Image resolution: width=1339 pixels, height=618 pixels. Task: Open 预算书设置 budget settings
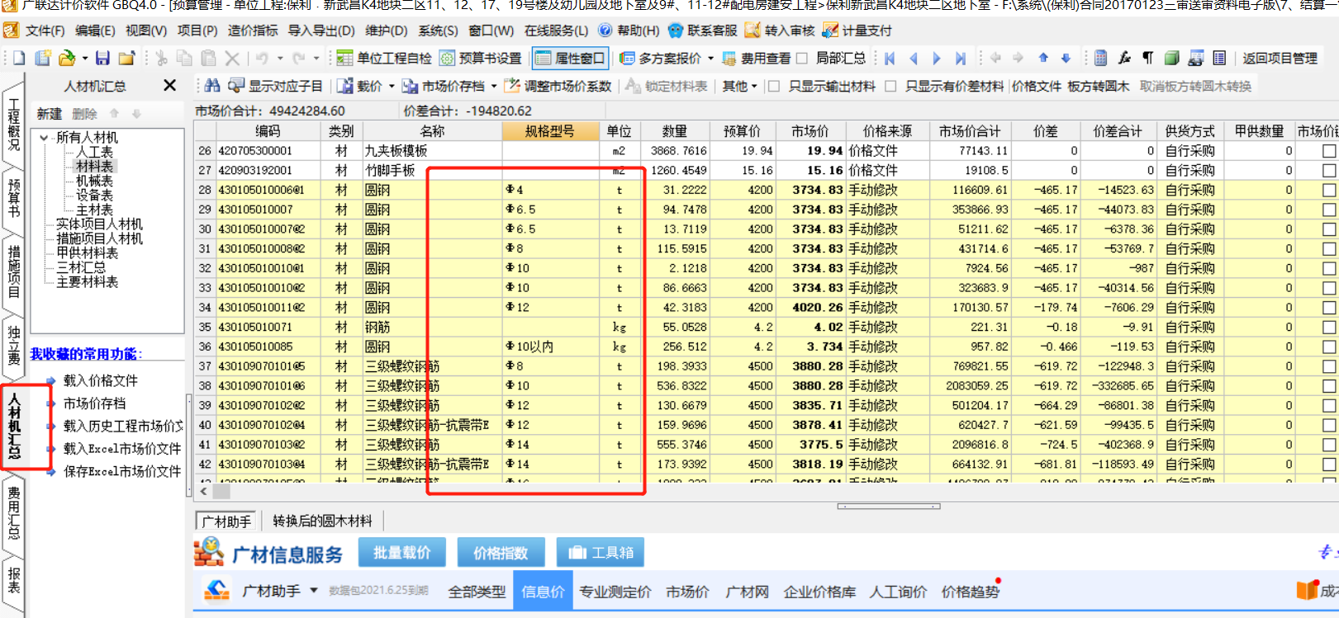481,58
